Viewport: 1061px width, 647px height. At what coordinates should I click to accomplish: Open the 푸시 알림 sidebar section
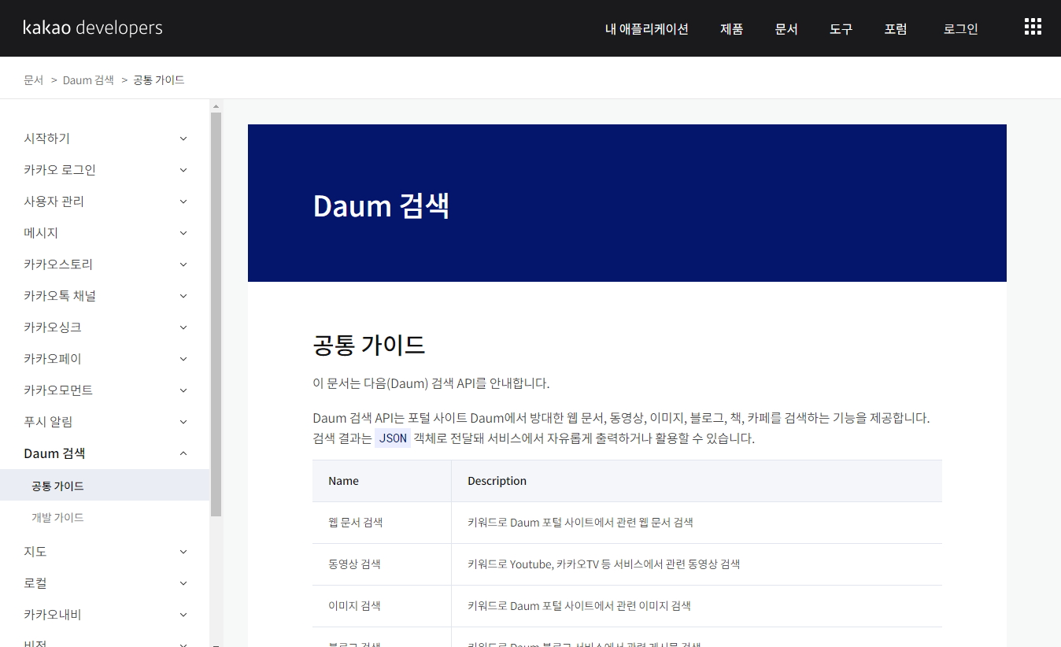(48, 422)
